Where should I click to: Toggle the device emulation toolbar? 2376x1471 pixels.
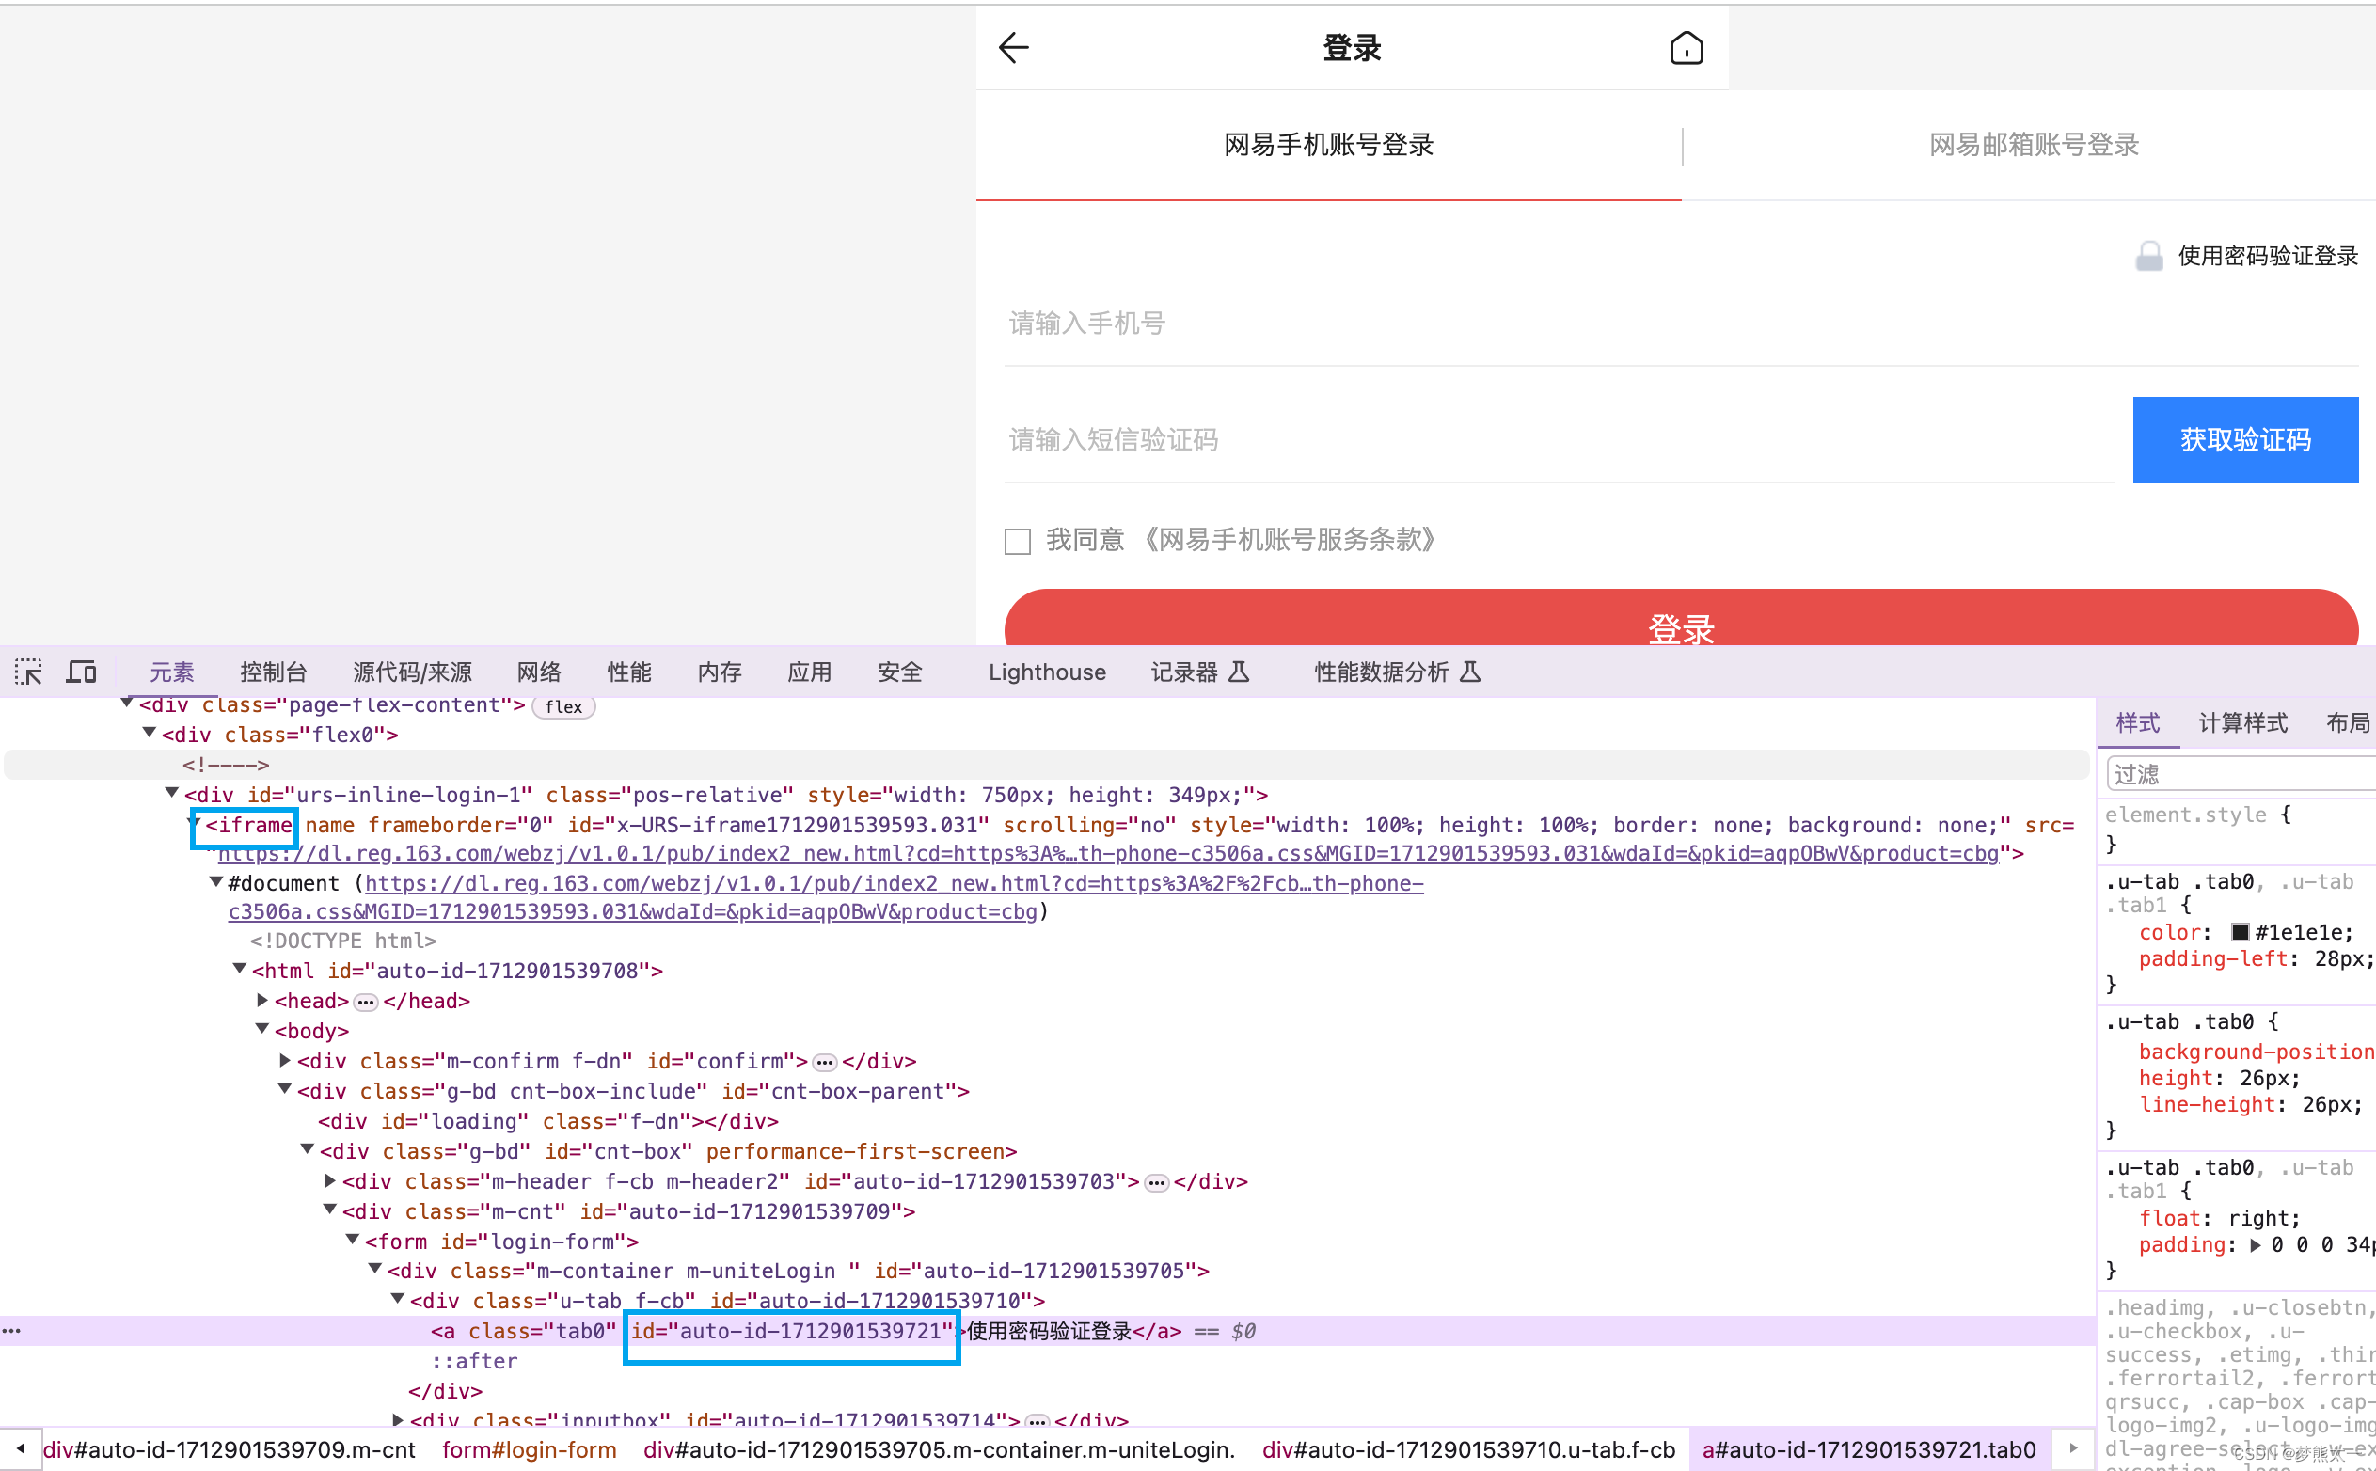(x=81, y=672)
